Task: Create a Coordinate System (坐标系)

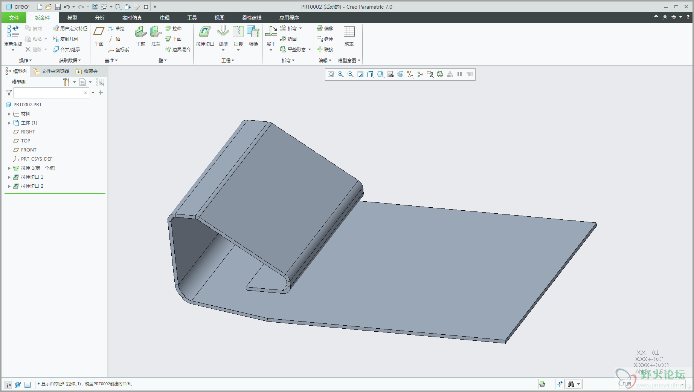Action: 119,50
